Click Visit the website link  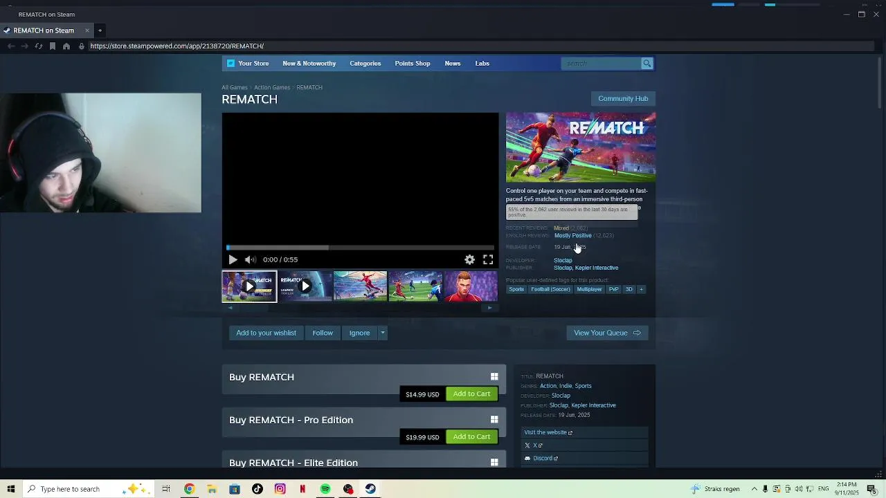pyautogui.click(x=548, y=432)
